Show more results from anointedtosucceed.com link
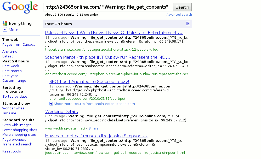Screen dimensions: 261x159 point(94,104)
